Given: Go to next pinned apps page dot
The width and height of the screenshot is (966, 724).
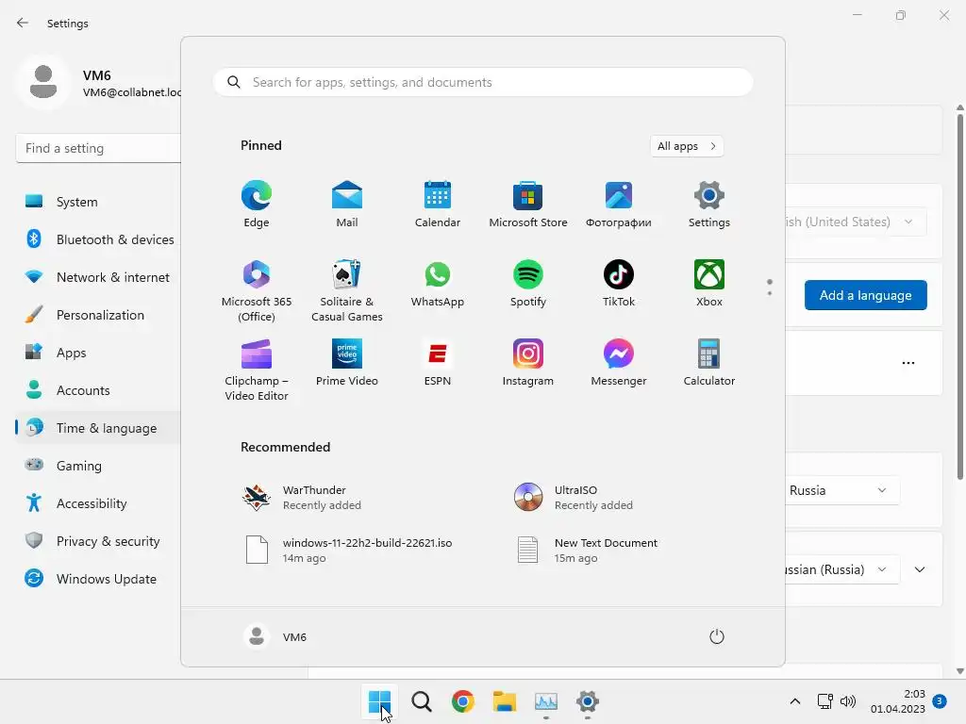Looking at the screenshot, I should 770,293.
